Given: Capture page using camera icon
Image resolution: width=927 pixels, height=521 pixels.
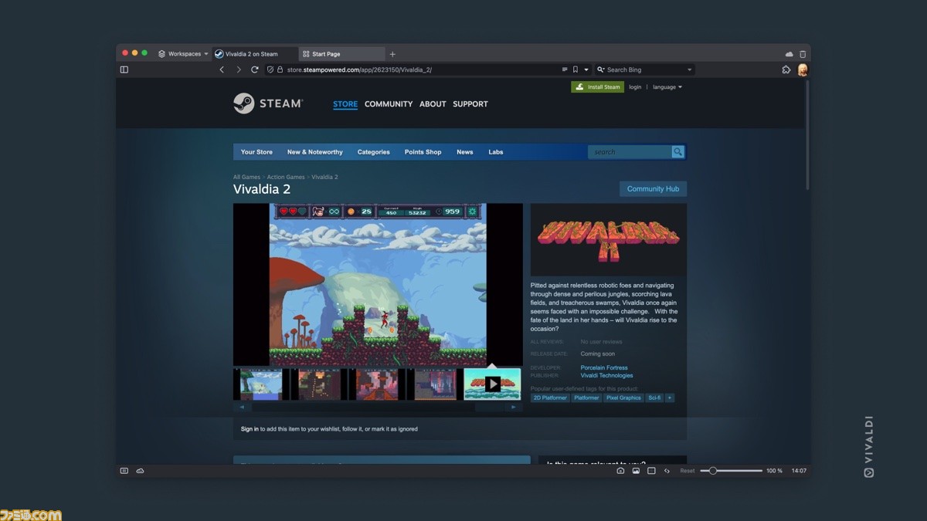Looking at the screenshot, I should click(x=620, y=471).
